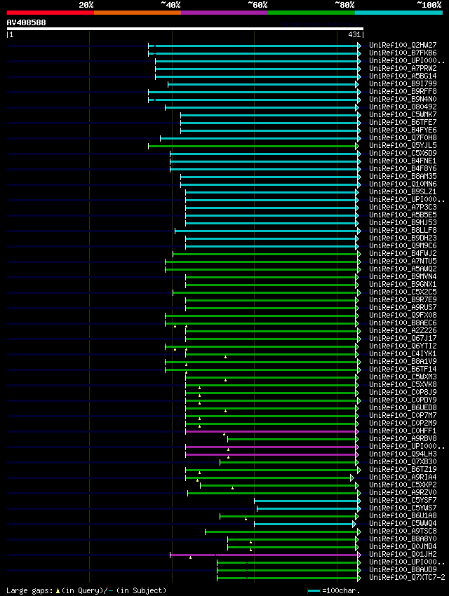
Task: Choose the UniRef100_C5X6D9 entry
Action: coord(403,153)
